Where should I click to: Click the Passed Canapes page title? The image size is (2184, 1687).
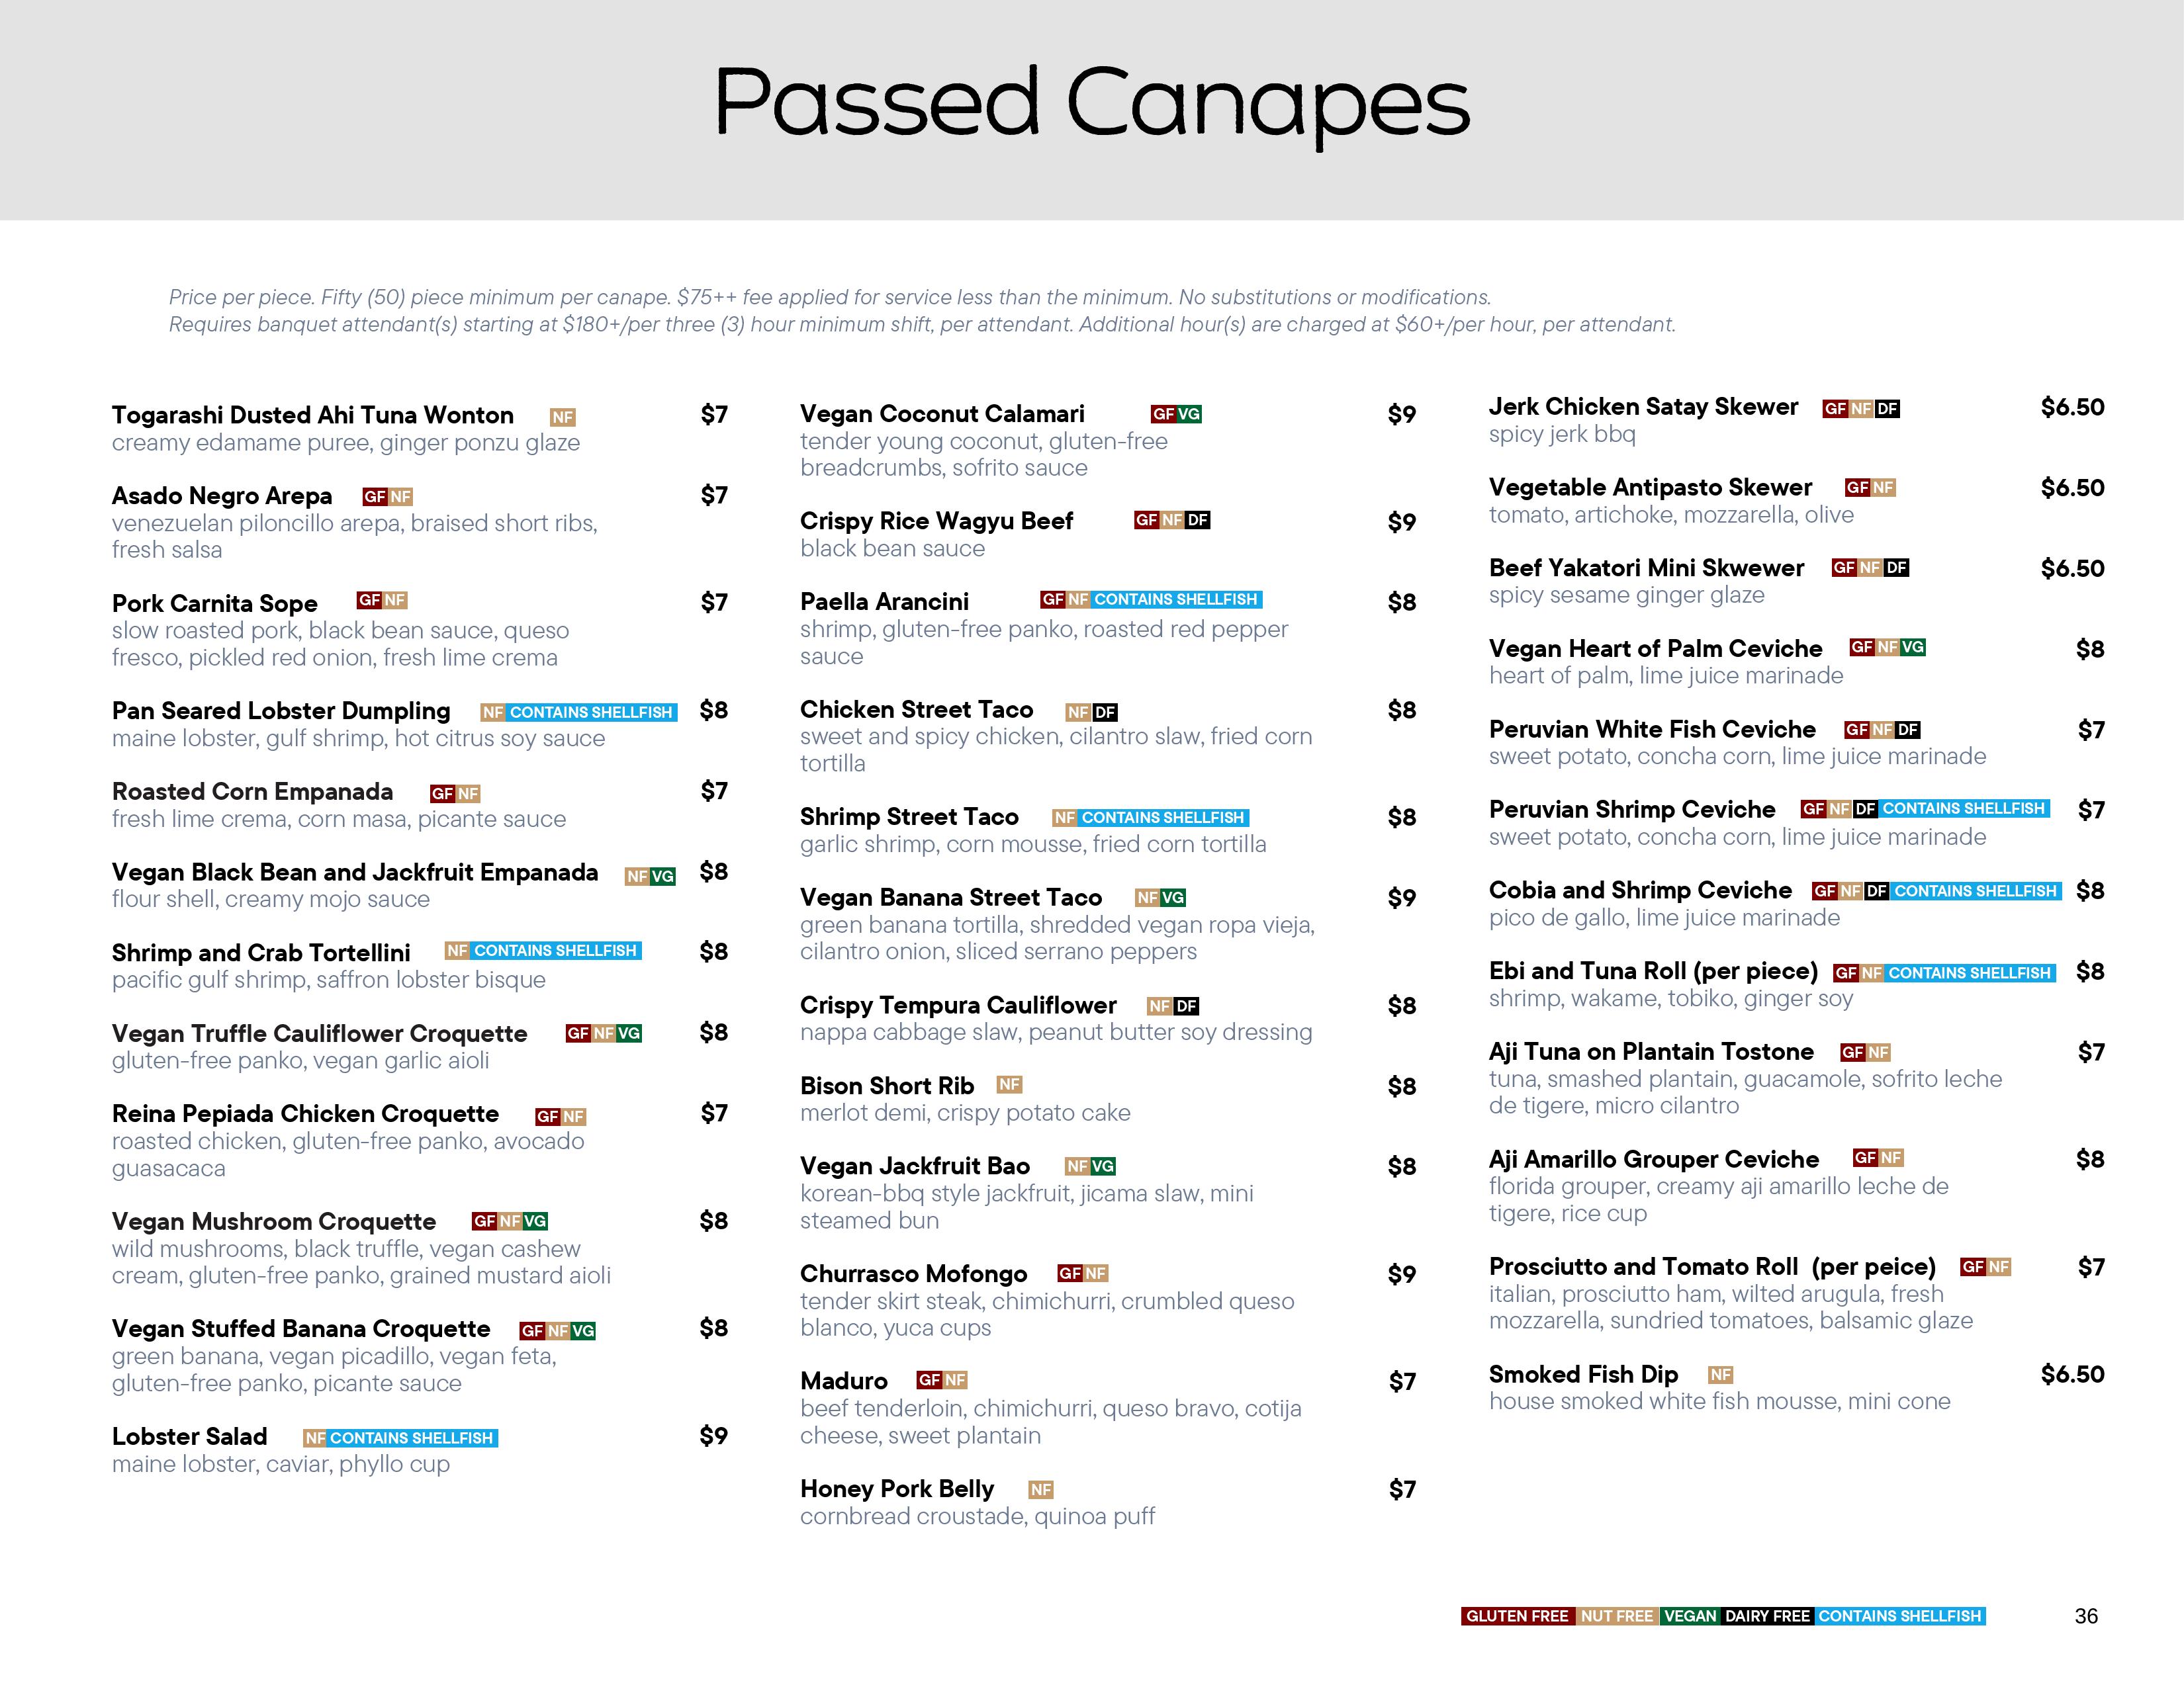pos(1092,103)
